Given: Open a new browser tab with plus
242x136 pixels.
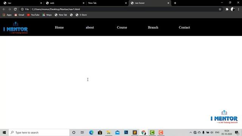Looking at the screenshot, I should [175, 3].
